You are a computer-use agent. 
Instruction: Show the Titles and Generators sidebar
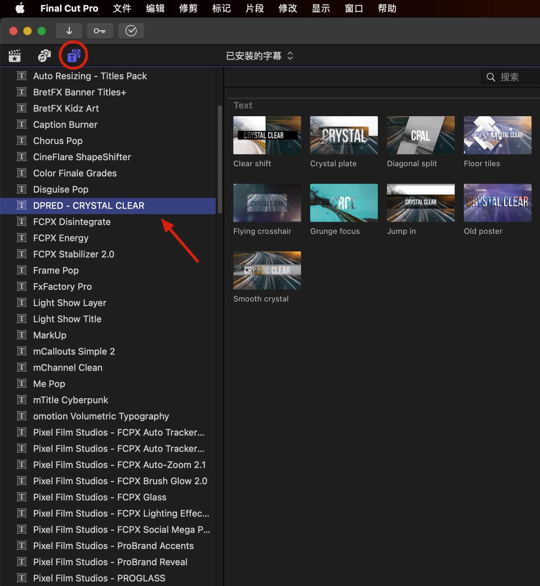point(74,56)
